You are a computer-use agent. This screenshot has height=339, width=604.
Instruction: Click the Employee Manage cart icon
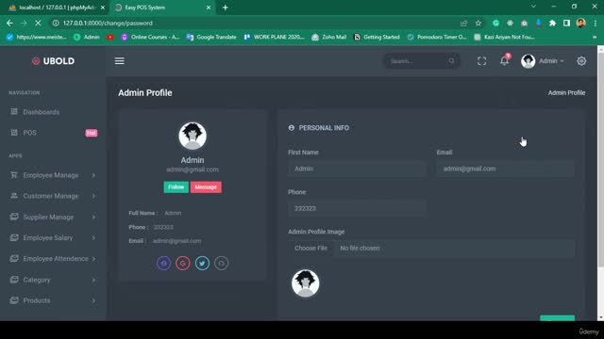click(14, 175)
